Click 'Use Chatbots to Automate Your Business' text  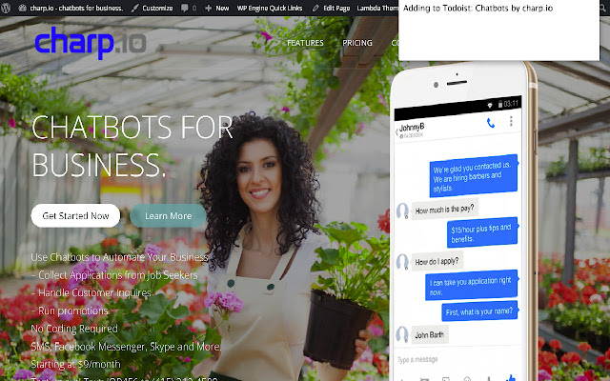(x=119, y=257)
